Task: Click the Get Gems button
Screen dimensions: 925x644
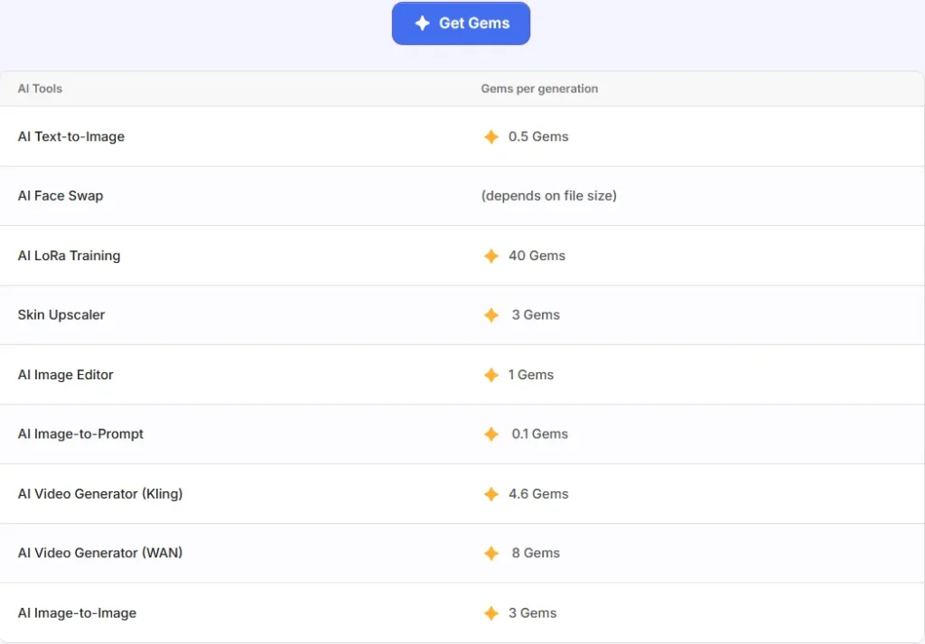Action: (461, 23)
